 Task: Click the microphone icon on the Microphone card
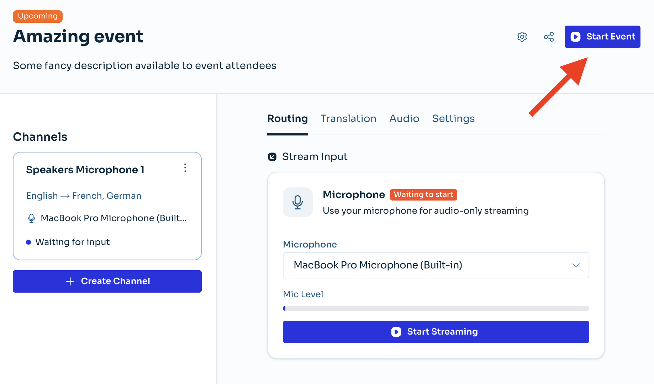[298, 202]
